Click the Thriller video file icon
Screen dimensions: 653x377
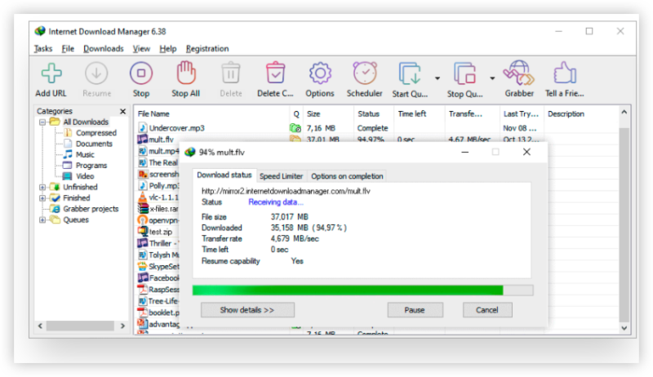[x=143, y=243]
